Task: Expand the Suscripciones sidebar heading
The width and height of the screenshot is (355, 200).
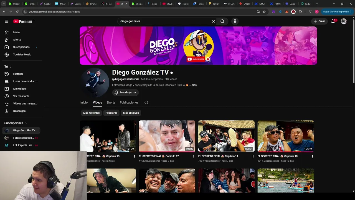Action: pyautogui.click(x=16, y=123)
